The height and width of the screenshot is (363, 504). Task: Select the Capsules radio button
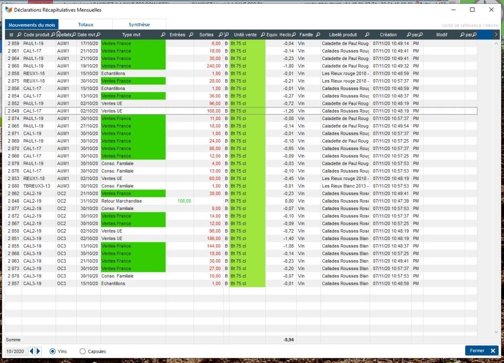(83, 351)
